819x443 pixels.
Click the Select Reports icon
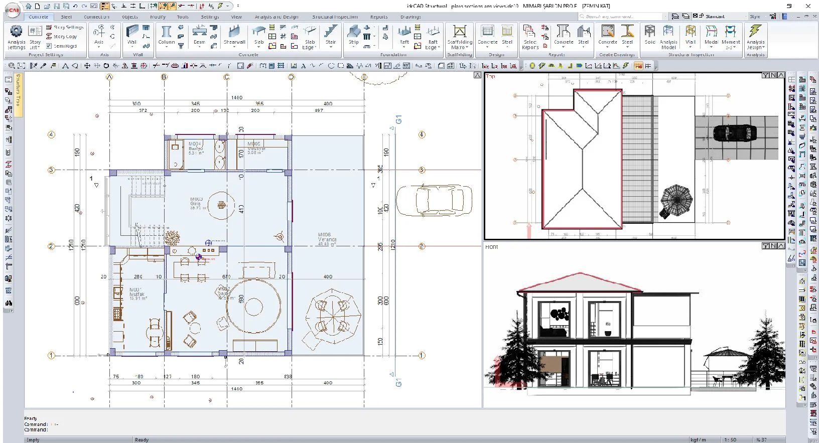pos(530,37)
